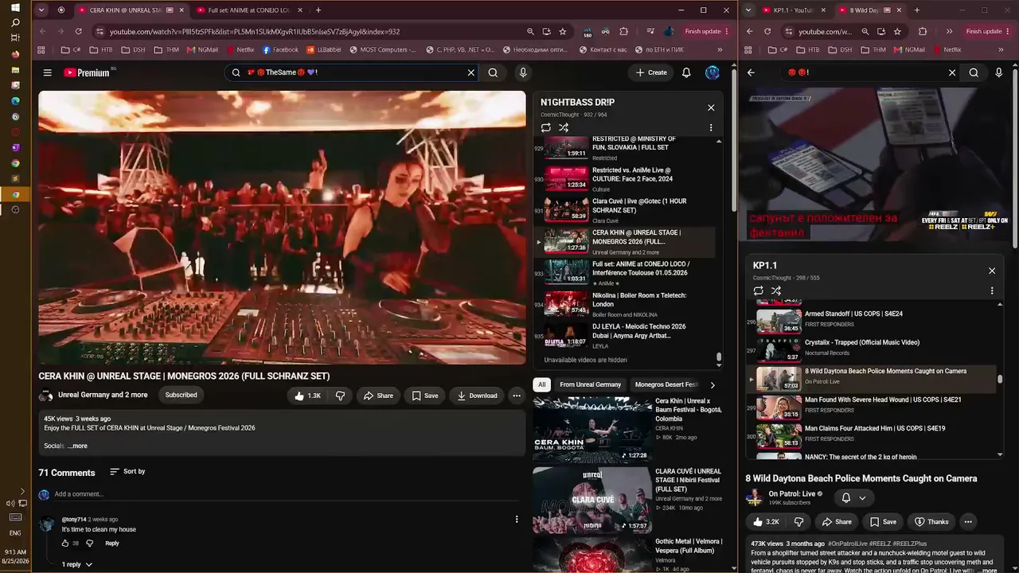Image resolution: width=1019 pixels, height=573 pixels.
Task: Click the Create button
Action: click(x=651, y=72)
